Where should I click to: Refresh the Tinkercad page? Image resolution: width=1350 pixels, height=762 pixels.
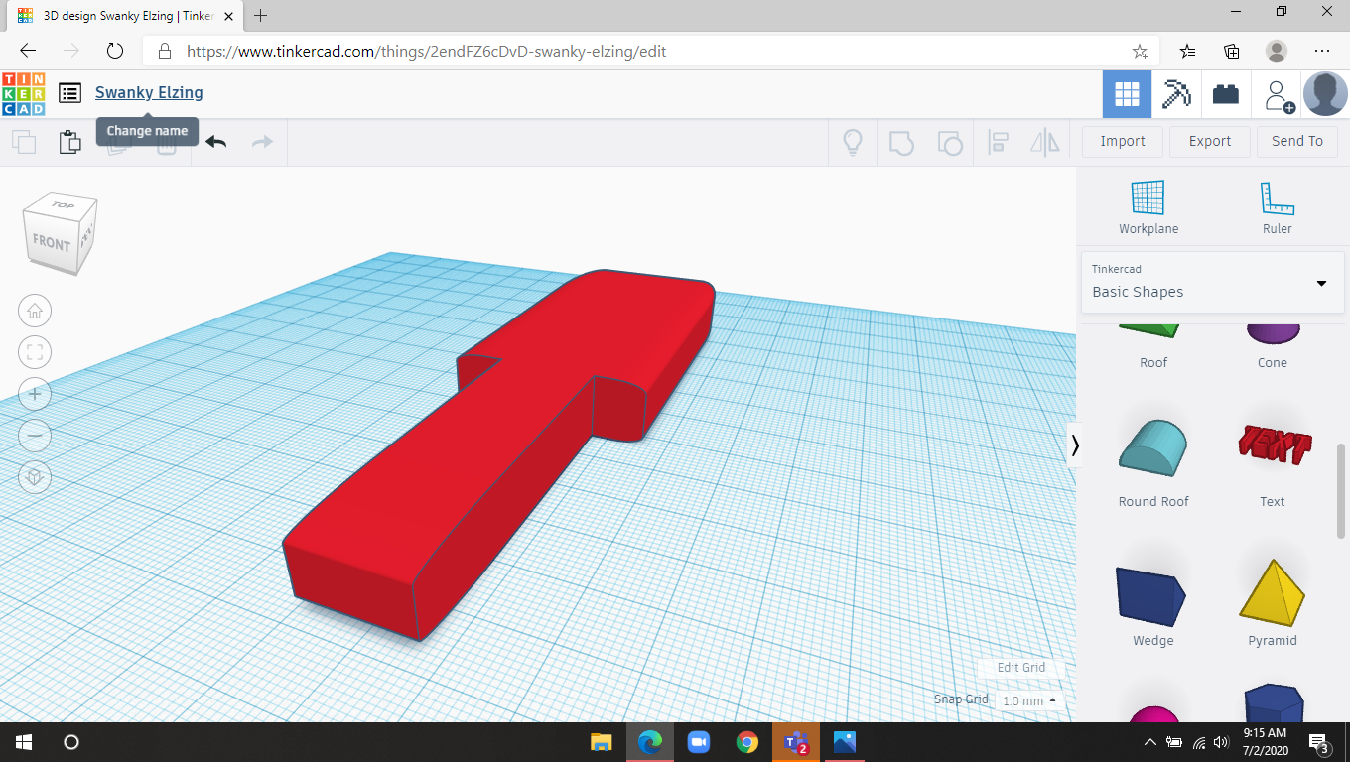pos(114,51)
